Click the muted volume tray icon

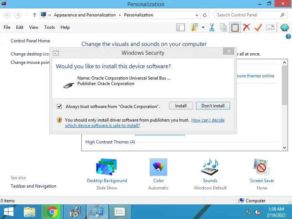pos(258,212)
